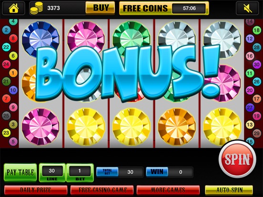Claim FREE COINS timer button
The image size is (263, 197).
pos(164,8)
